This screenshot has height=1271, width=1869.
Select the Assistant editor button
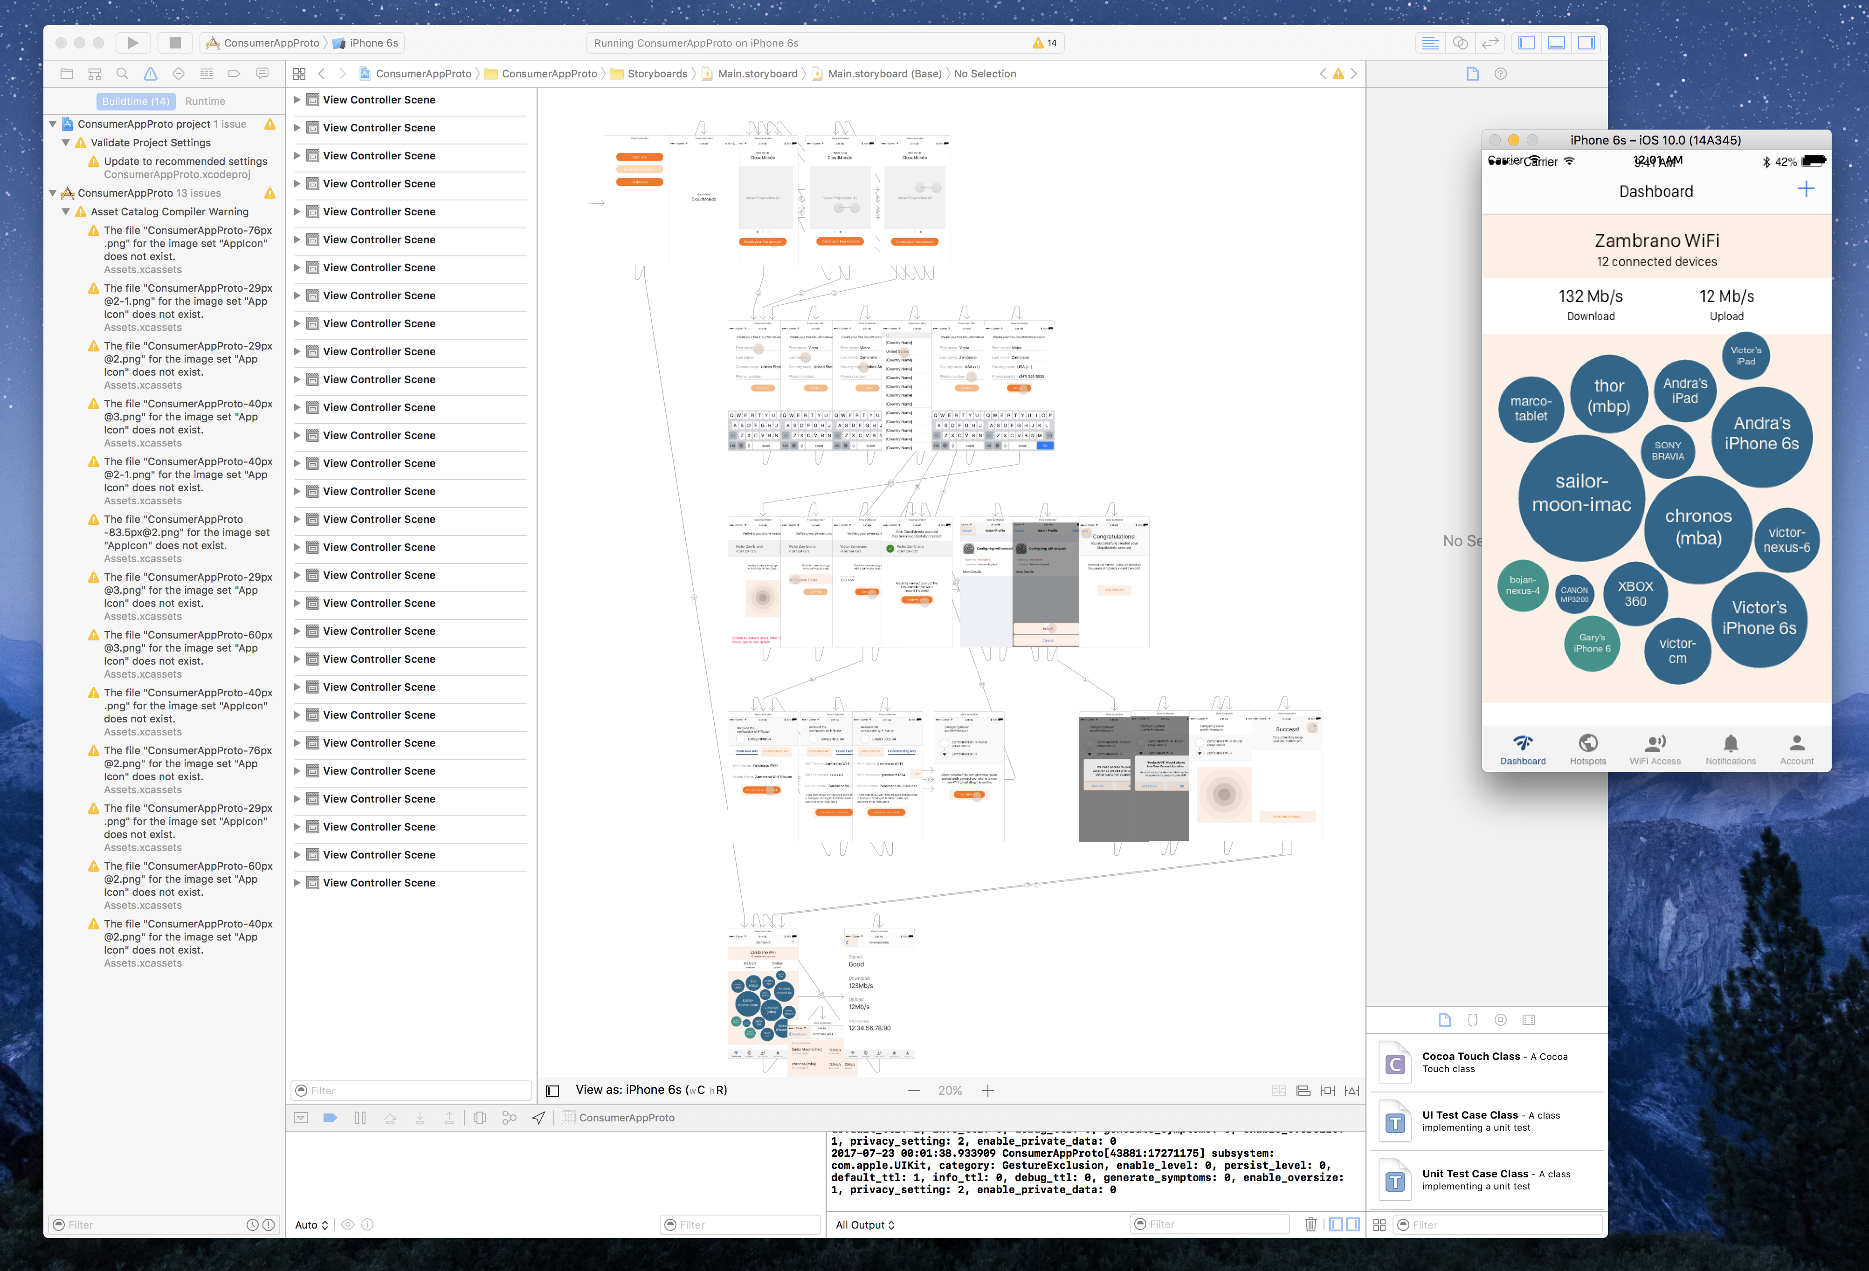[x=1461, y=42]
